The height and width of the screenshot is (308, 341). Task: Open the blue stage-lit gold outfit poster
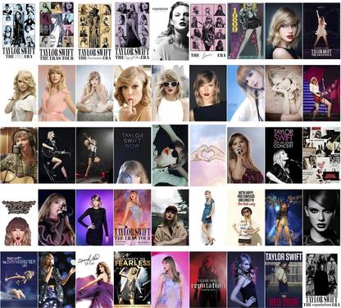coord(284,218)
